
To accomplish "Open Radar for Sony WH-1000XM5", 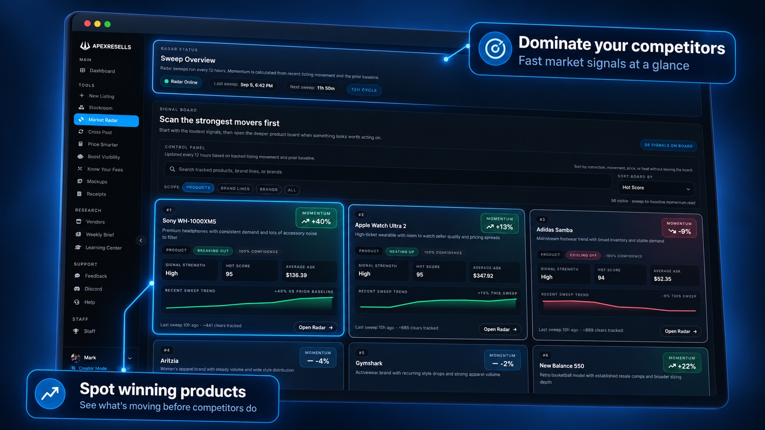I will click(316, 327).
